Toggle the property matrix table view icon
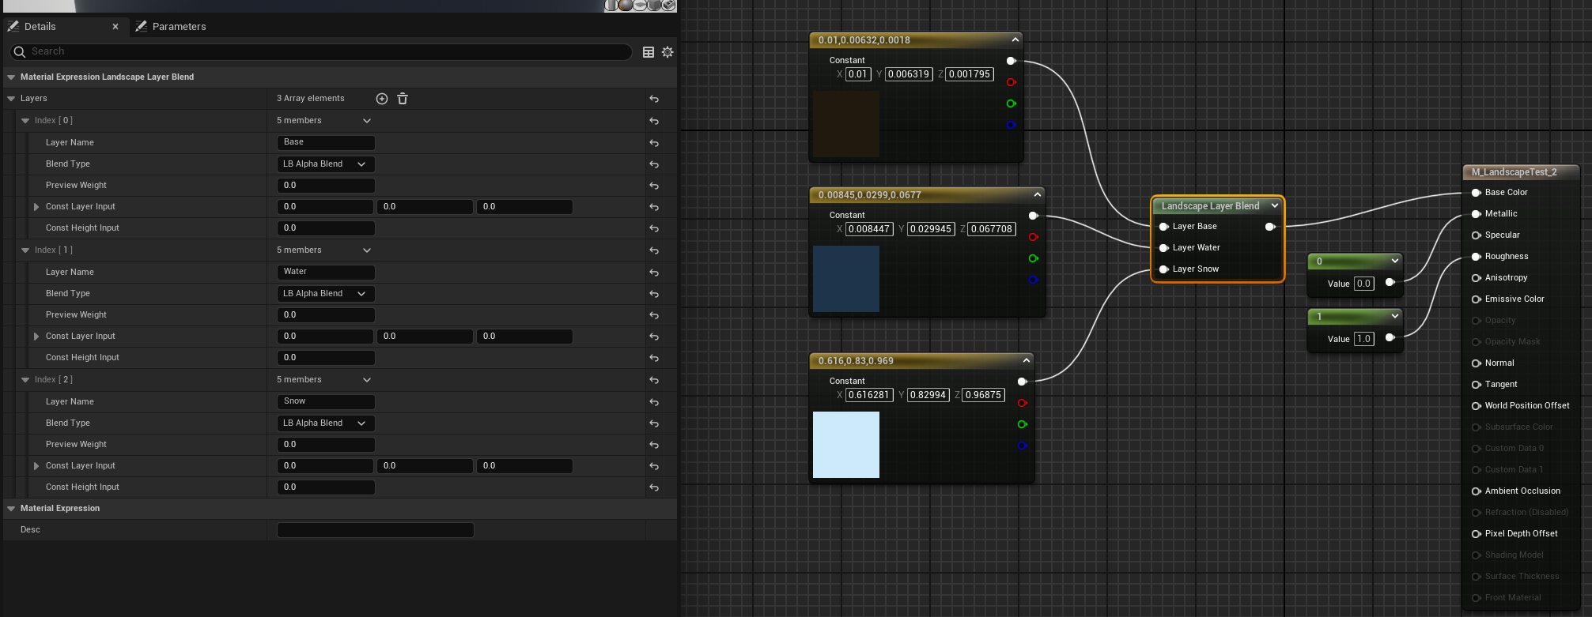The width and height of the screenshot is (1592, 617). [649, 52]
